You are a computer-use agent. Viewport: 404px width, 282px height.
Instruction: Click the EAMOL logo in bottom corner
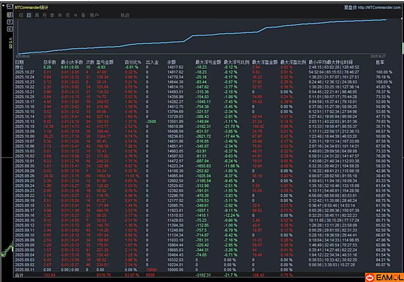tap(384, 277)
